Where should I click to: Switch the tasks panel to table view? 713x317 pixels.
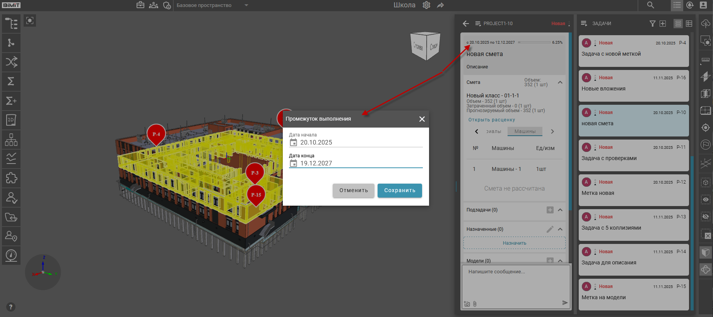click(x=689, y=24)
